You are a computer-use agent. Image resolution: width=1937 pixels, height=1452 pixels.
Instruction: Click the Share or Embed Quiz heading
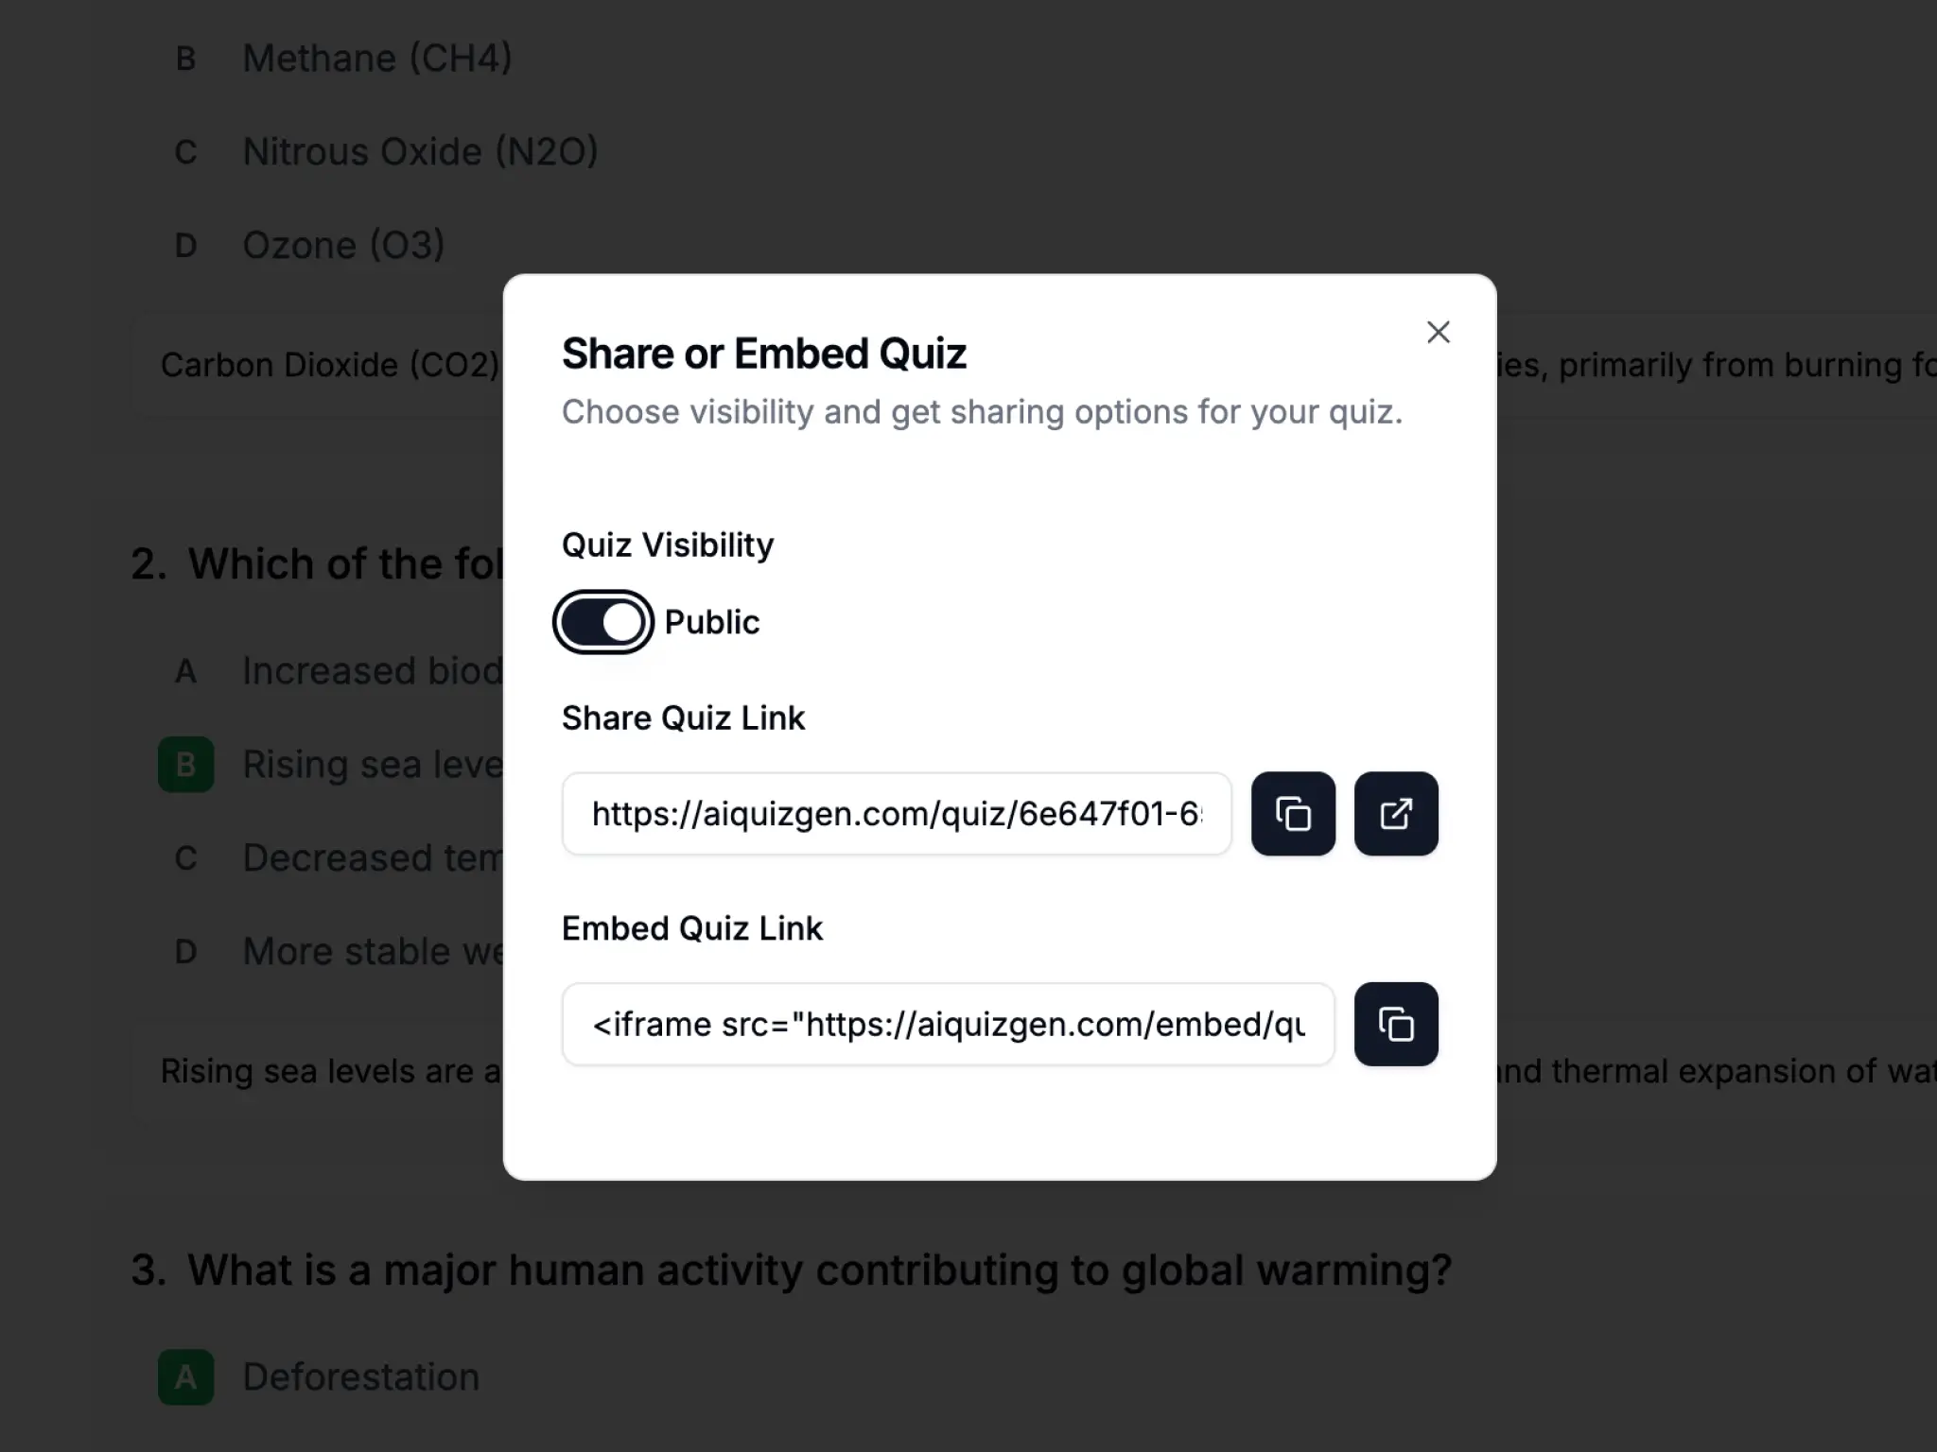(764, 354)
